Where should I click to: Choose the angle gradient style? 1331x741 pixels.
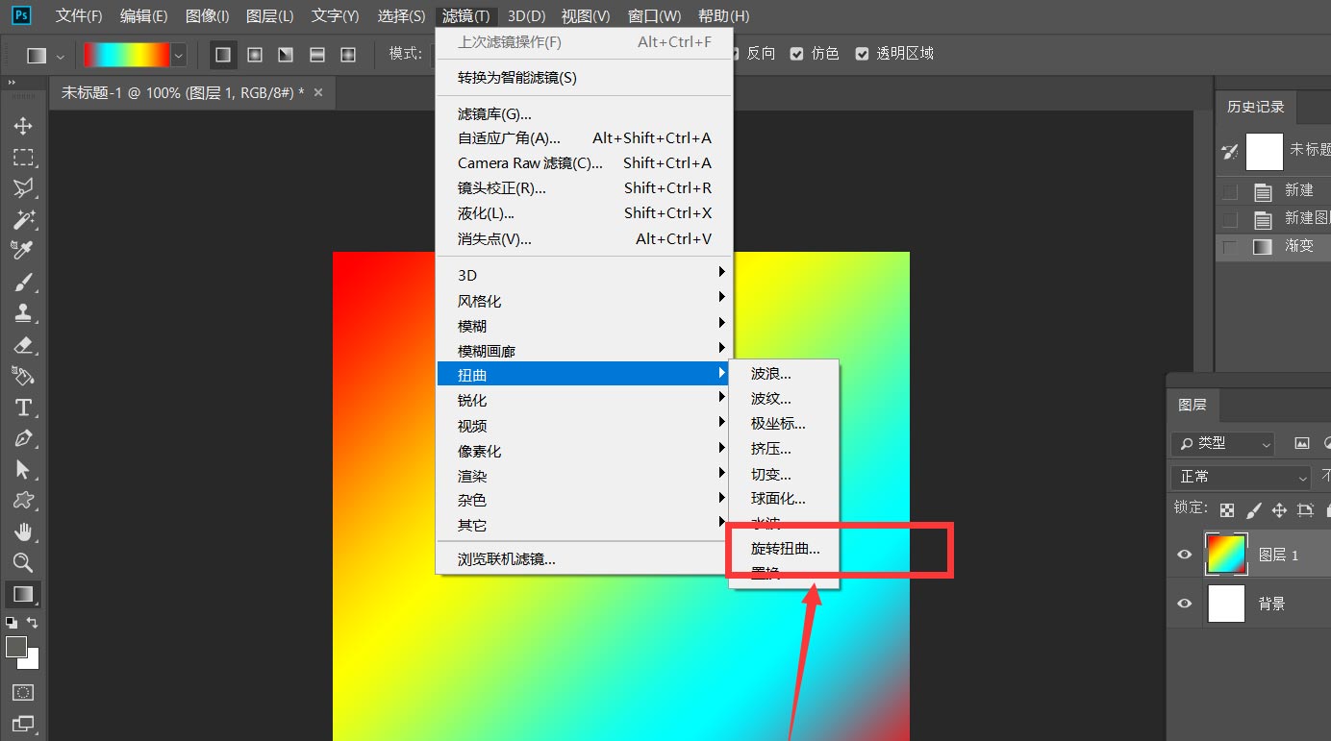pyautogui.click(x=286, y=55)
